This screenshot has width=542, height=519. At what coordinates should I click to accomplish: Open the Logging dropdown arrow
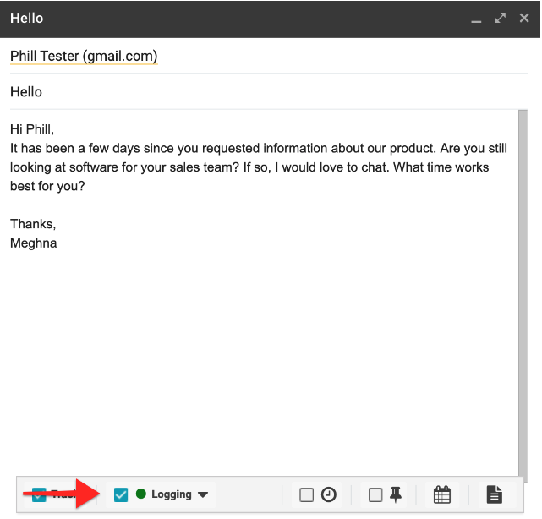click(203, 494)
